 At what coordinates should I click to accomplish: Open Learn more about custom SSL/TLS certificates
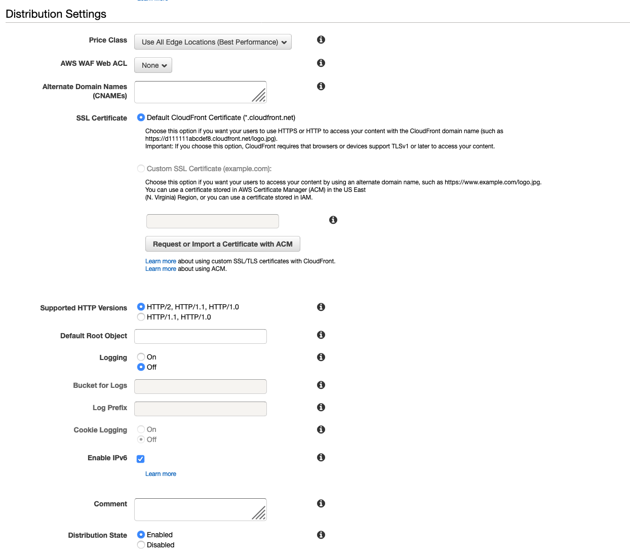click(161, 261)
